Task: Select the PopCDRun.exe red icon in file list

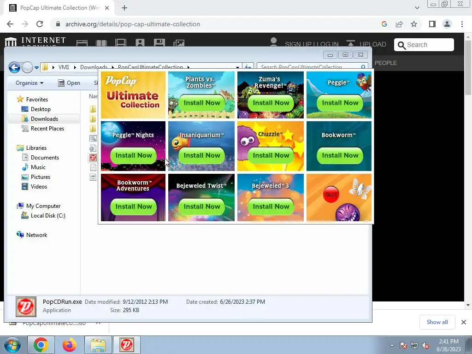Action: [93, 158]
